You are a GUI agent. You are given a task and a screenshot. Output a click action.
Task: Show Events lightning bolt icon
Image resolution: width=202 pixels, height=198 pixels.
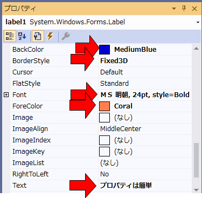coord(50,36)
